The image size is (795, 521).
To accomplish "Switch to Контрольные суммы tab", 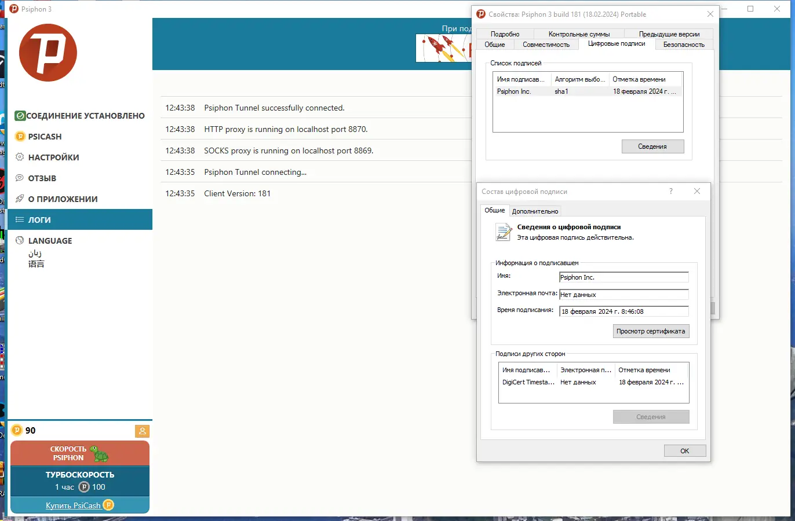I will click(579, 34).
